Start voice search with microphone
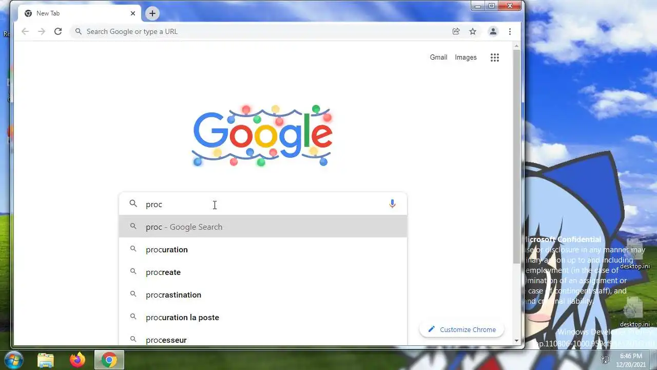 click(x=392, y=204)
